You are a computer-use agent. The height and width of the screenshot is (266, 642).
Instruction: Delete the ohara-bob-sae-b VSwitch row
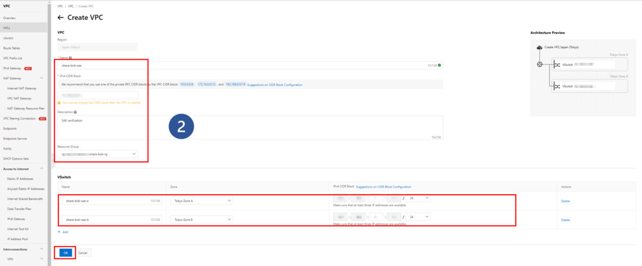pos(566,220)
